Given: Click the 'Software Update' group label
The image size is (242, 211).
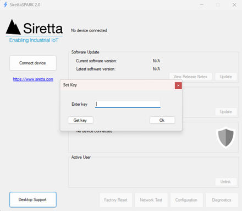Looking at the screenshot, I should click(x=85, y=52).
